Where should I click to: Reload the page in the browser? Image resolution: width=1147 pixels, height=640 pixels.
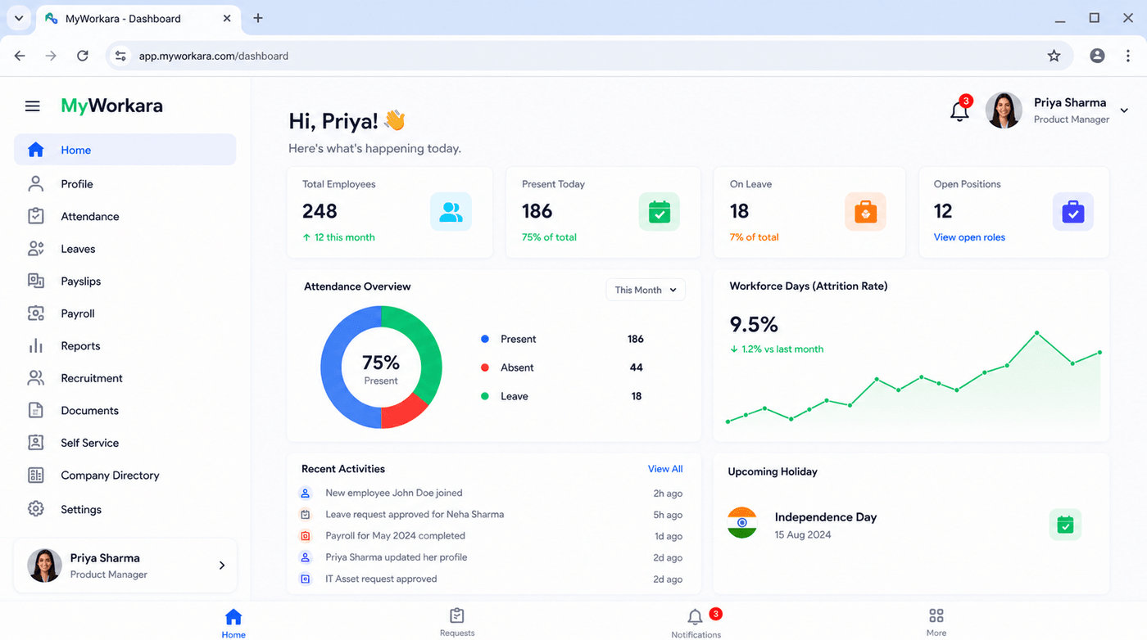(82, 56)
